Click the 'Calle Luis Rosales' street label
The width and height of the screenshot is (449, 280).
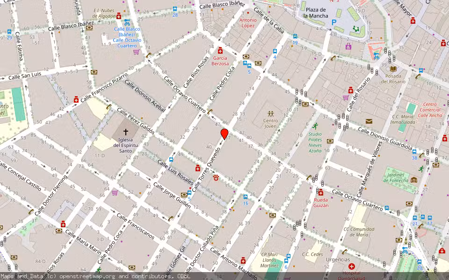[x=175, y=172]
